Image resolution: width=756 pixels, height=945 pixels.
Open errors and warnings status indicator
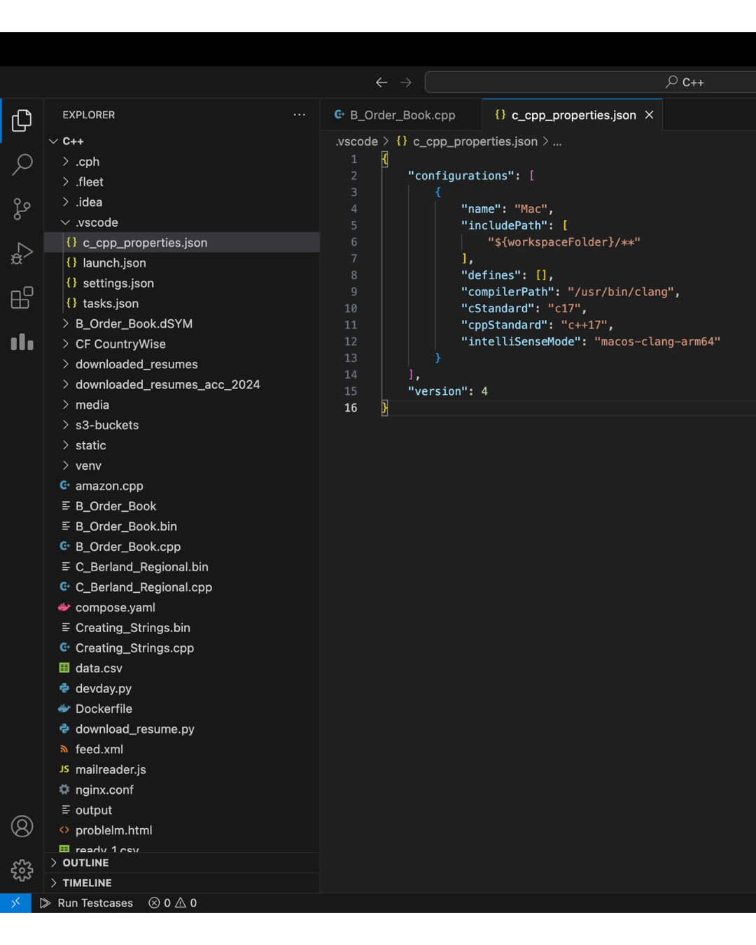click(173, 903)
